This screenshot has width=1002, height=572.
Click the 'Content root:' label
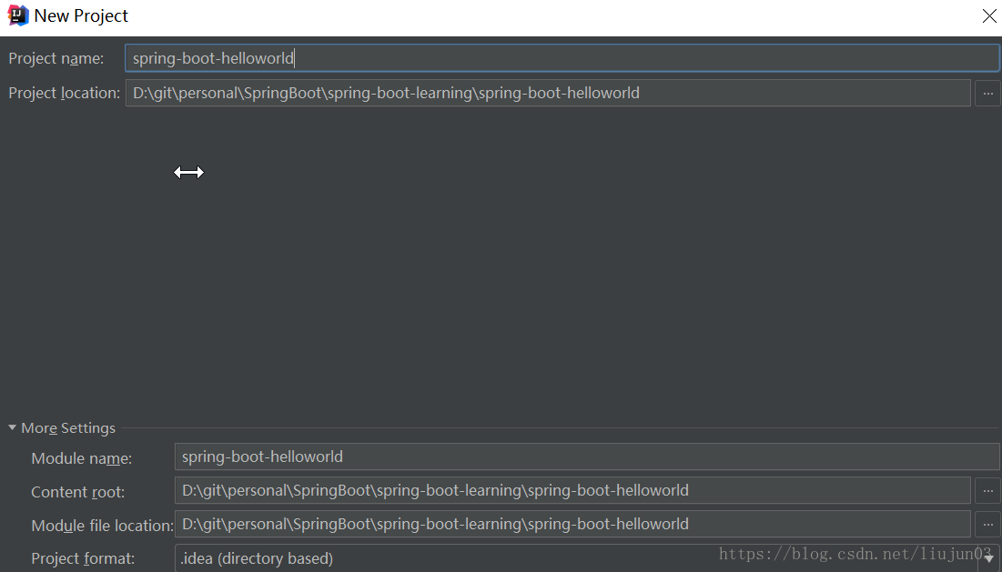(78, 492)
